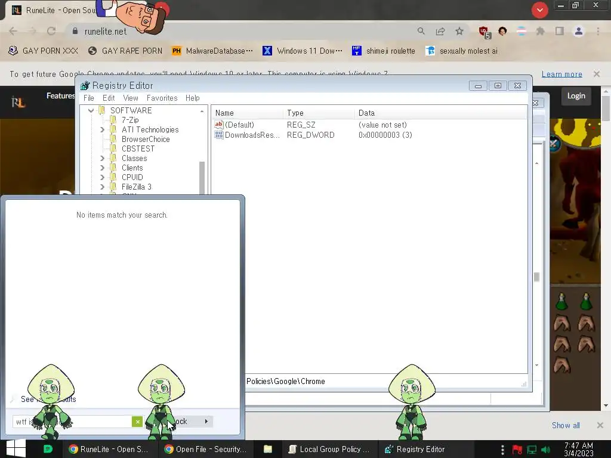
Task: Switch to RuneLite Chrome taskbar window
Action: point(109,449)
